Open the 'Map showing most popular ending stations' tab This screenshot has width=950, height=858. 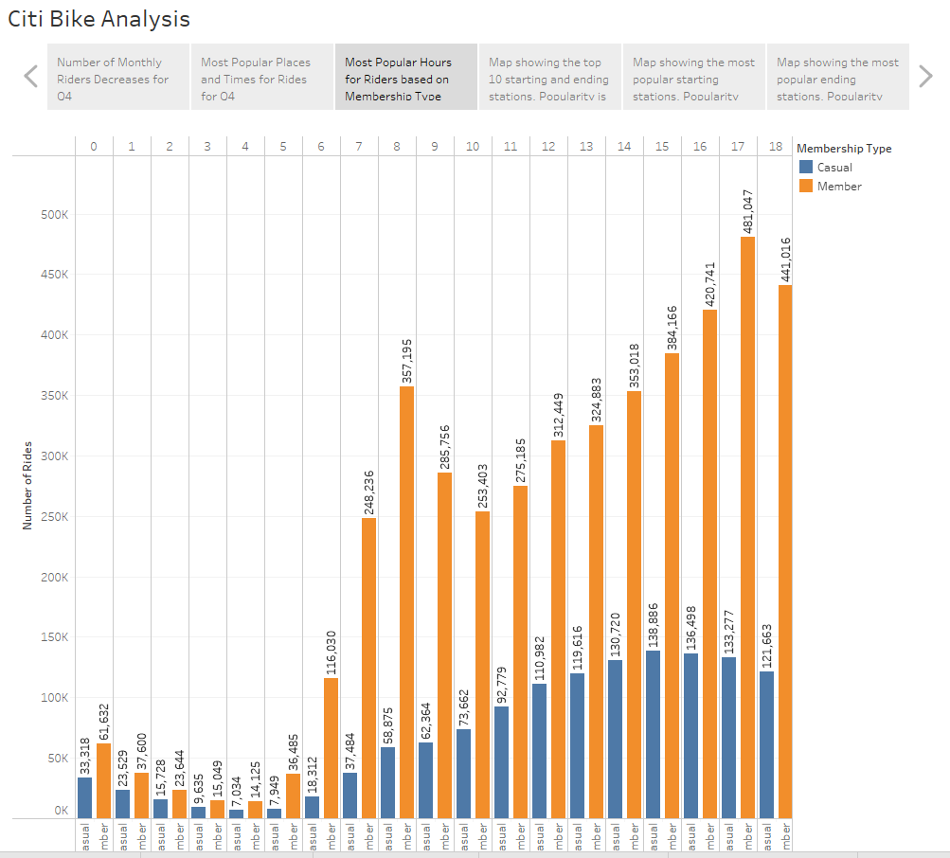point(837,76)
